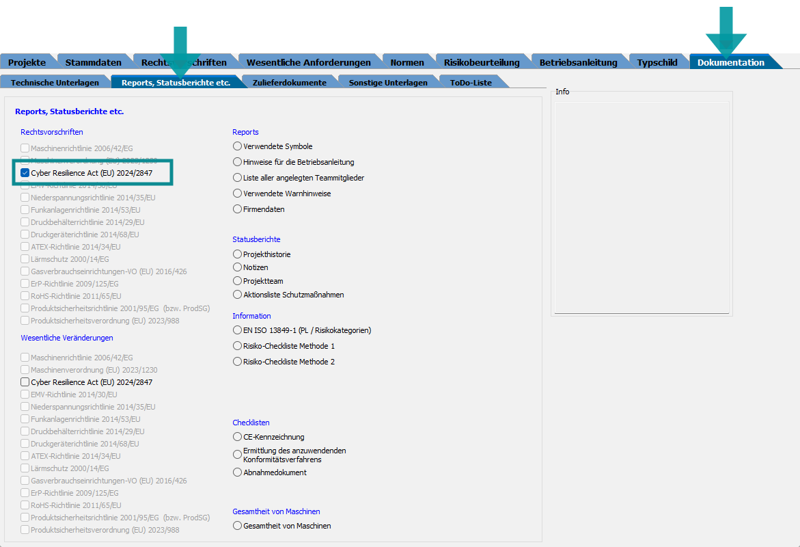Go to the ToDo-Liste sub-tab
Screen dimensions: 800x547
point(470,83)
